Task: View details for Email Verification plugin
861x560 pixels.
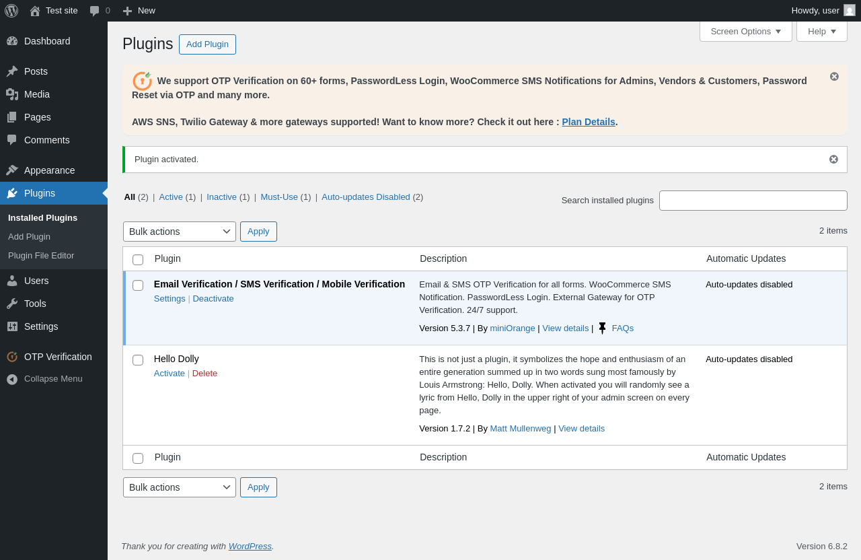Action: [x=565, y=328]
